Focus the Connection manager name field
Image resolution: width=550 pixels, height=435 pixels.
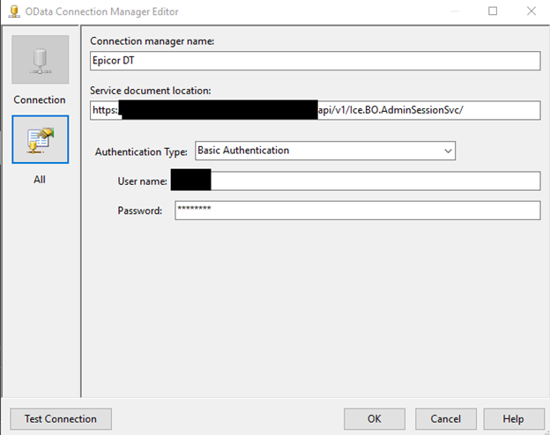[315, 61]
